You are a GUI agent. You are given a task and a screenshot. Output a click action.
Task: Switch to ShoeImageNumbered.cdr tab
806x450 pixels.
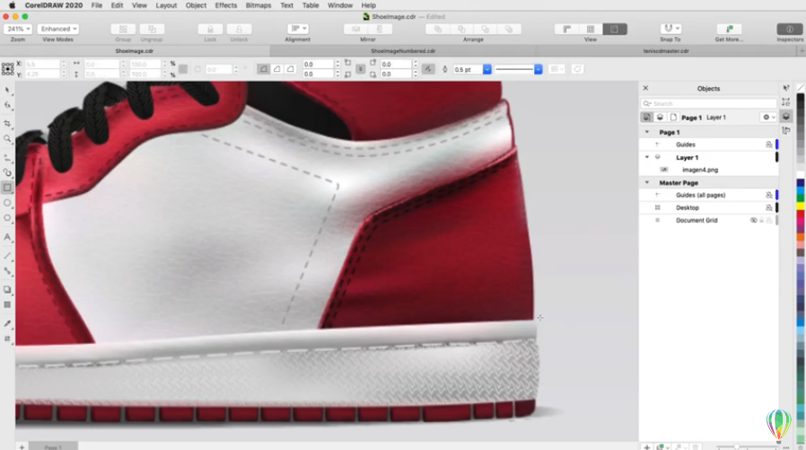[403, 51]
